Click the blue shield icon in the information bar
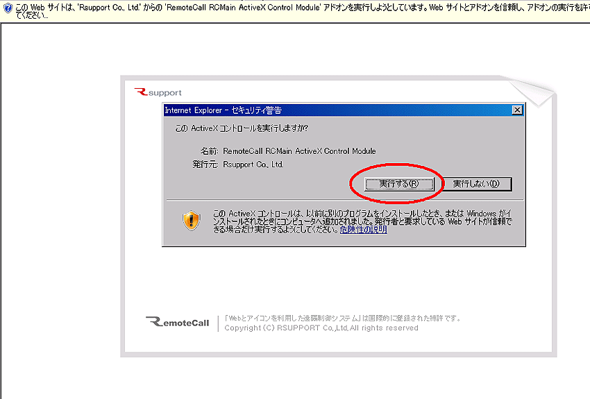 tap(7, 8)
